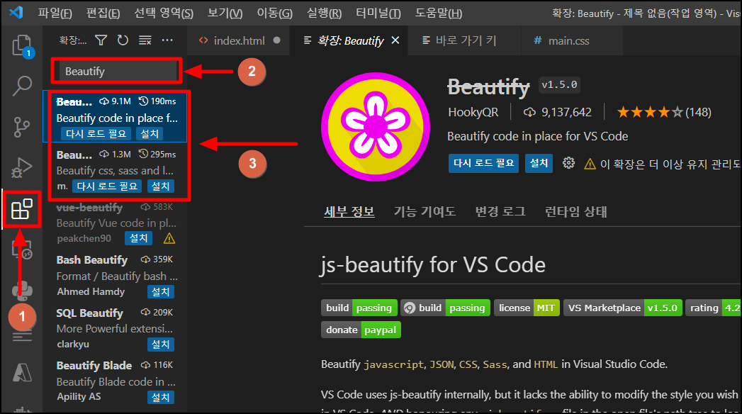
Task: Open the Extensions view icon
Action: point(22,209)
